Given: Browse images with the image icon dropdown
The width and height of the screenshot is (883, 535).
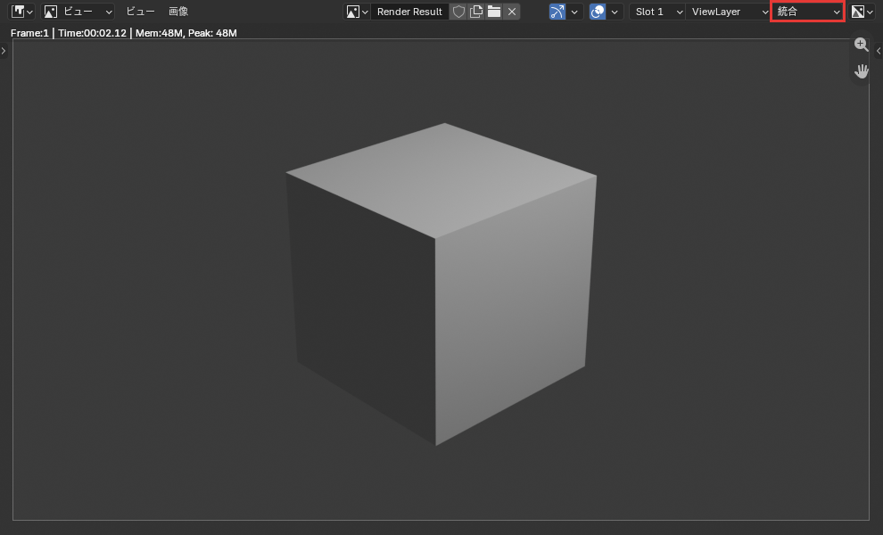Looking at the screenshot, I should coord(357,12).
